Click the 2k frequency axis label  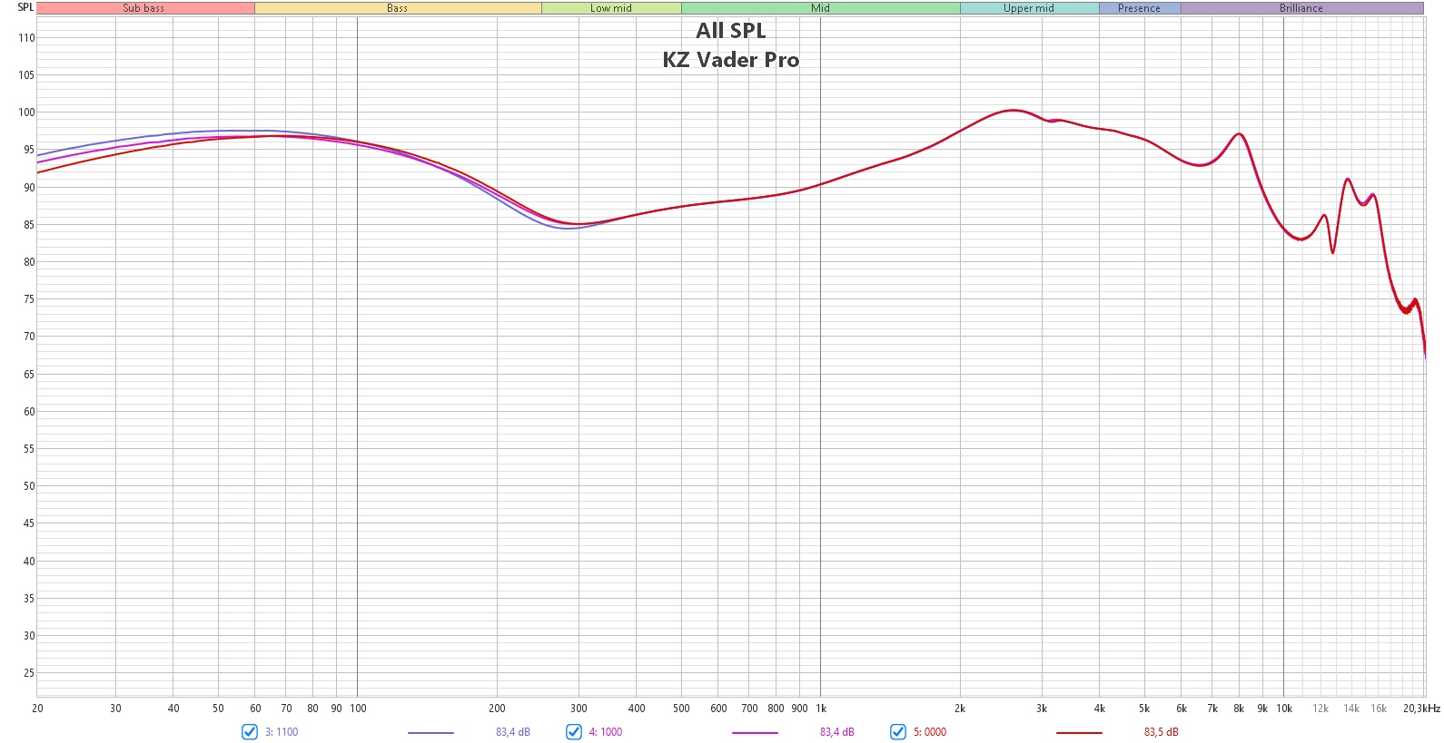[960, 709]
